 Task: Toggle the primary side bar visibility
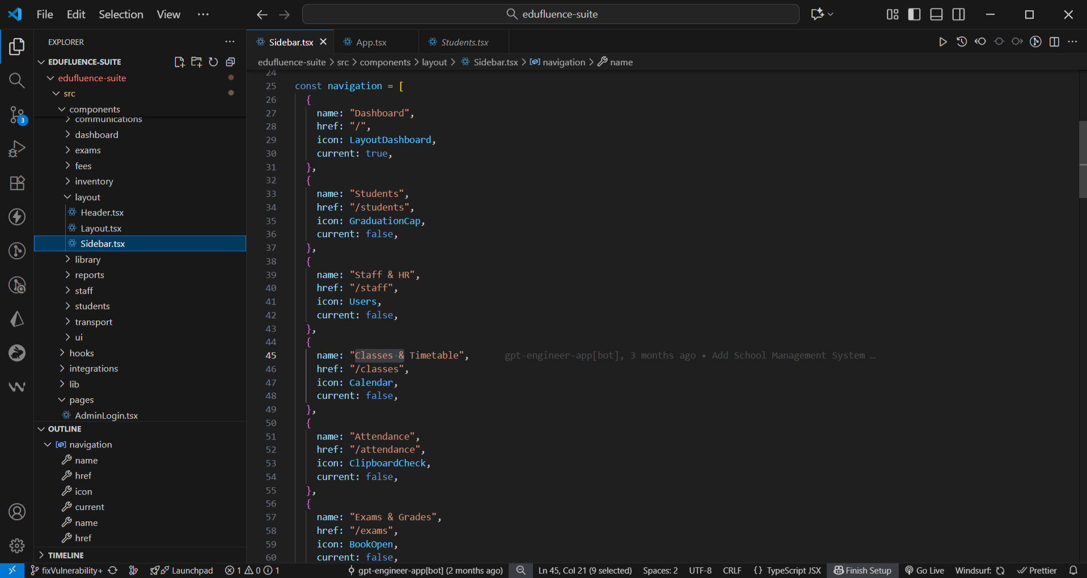point(914,14)
